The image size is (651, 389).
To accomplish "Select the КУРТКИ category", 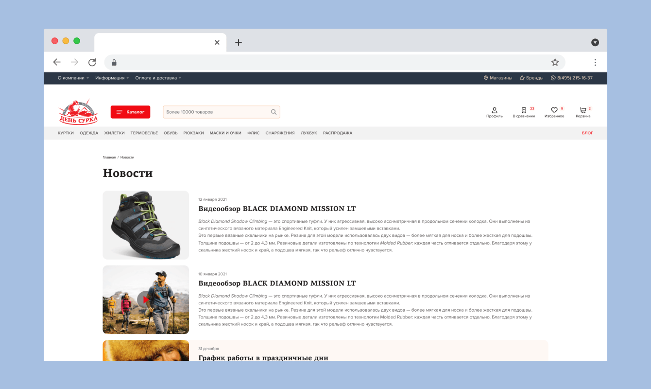I will [66, 133].
